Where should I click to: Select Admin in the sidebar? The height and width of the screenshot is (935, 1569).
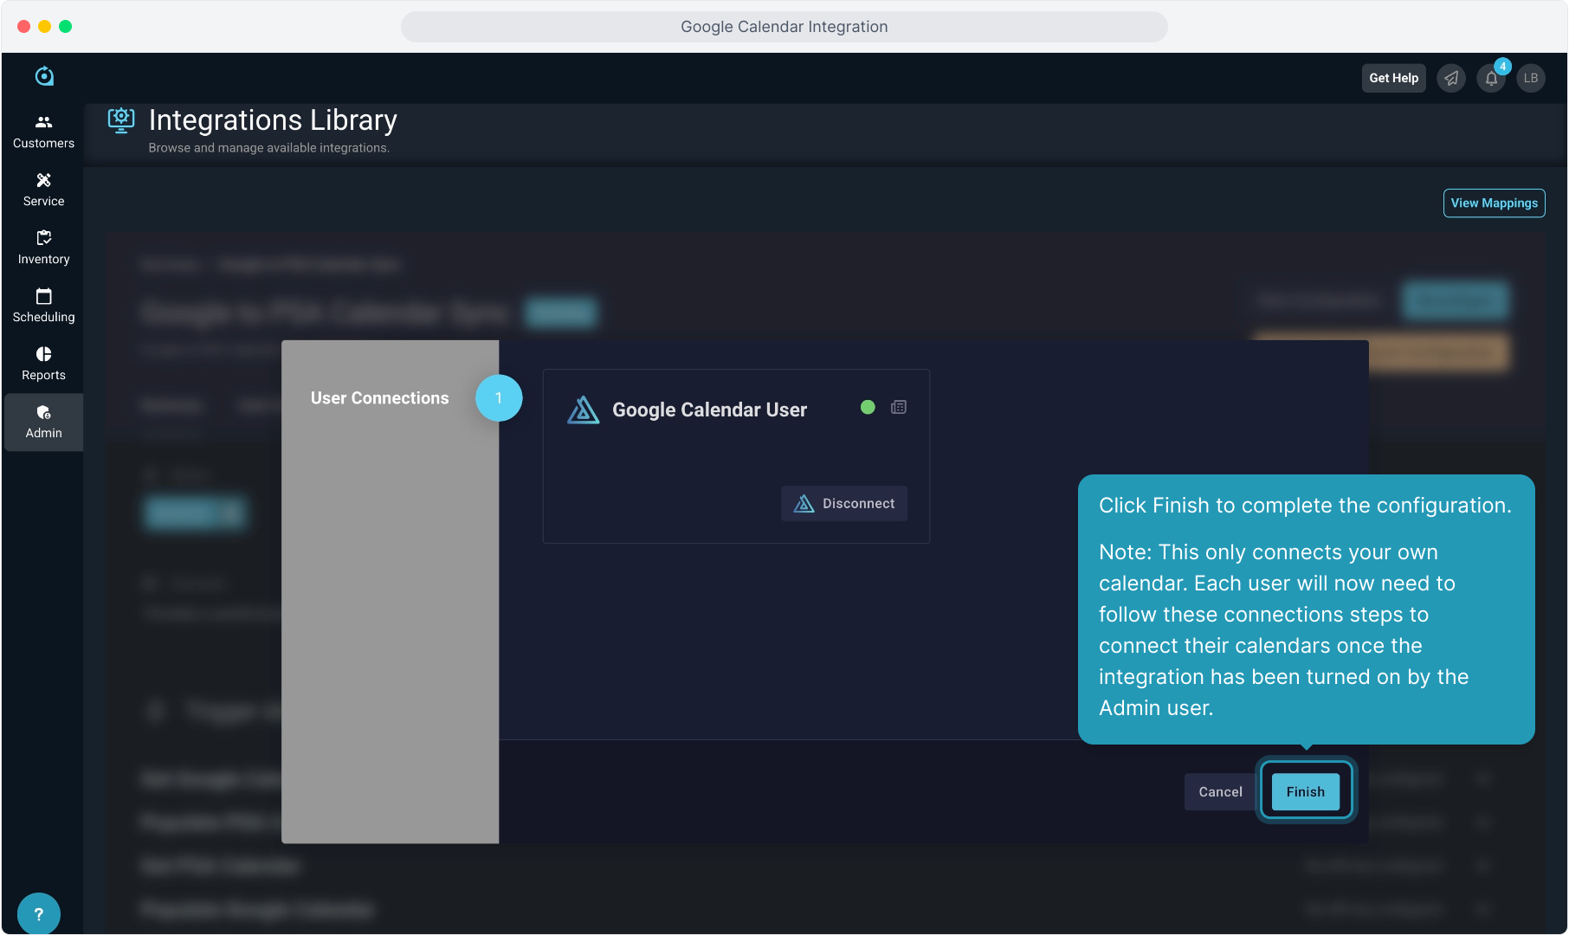click(x=43, y=422)
